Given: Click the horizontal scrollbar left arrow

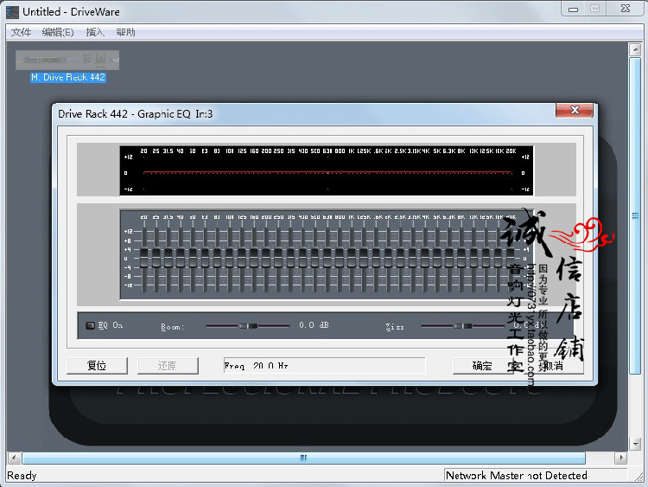Looking at the screenshot, I should [14, 458].
